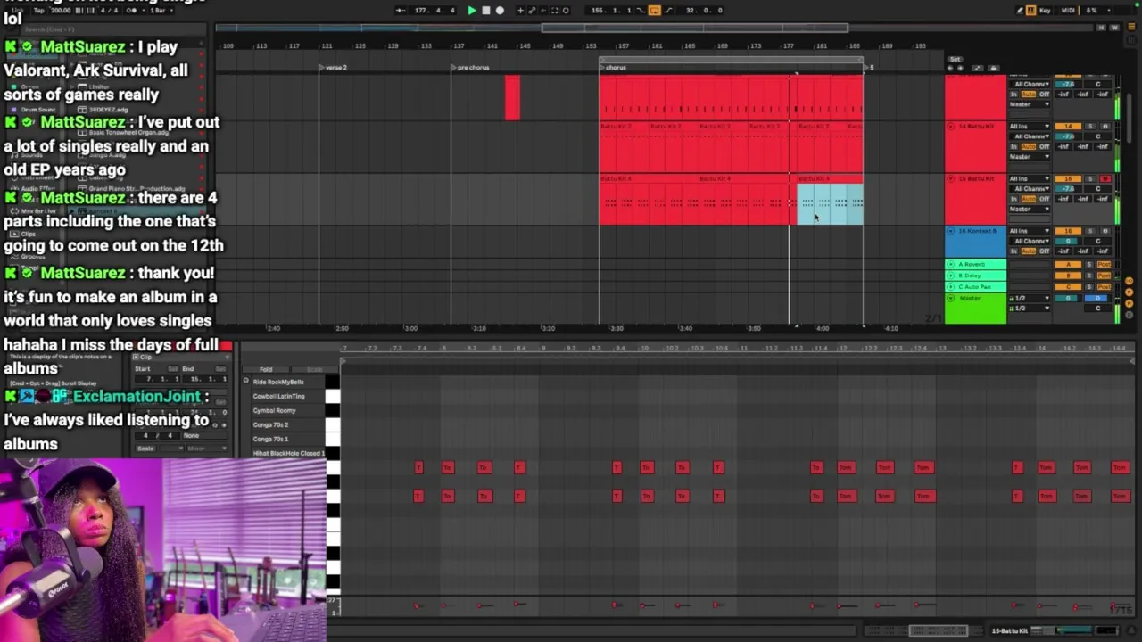Collapse the 15 Battu Kit track

pyautogui.click(x=951, y=179)
